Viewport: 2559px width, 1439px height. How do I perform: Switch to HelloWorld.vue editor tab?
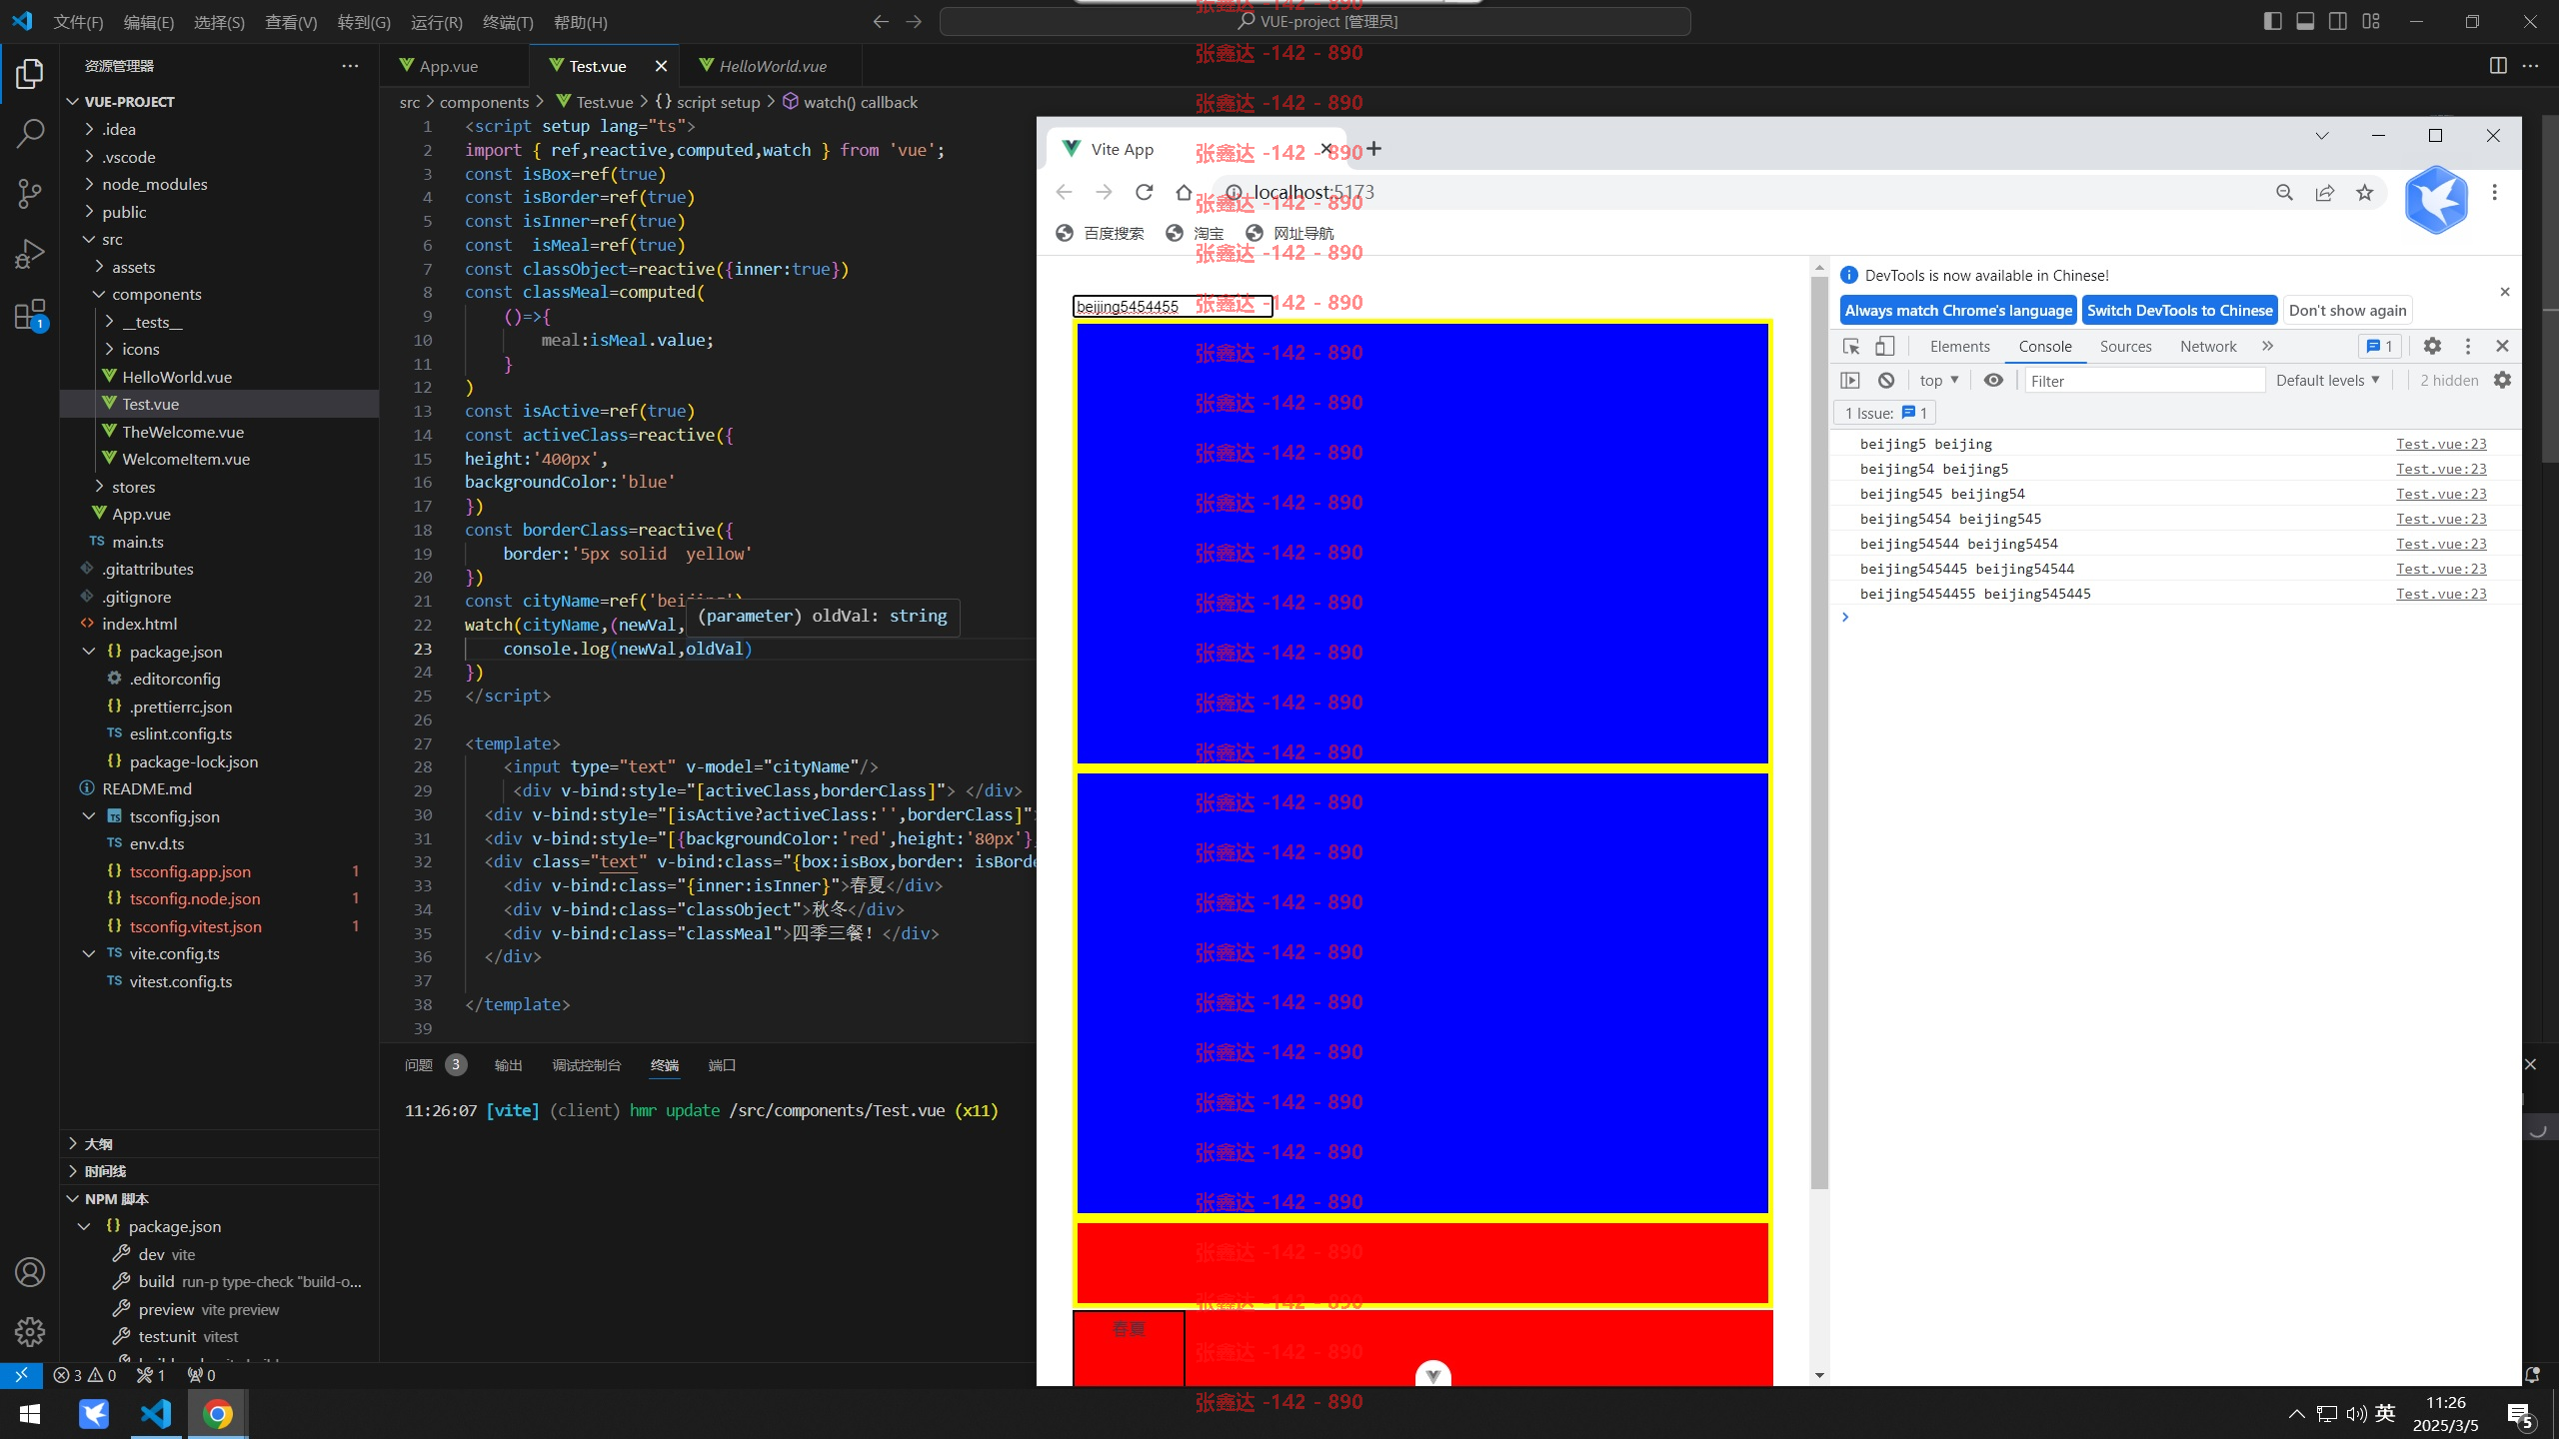[x=772, y=66]
